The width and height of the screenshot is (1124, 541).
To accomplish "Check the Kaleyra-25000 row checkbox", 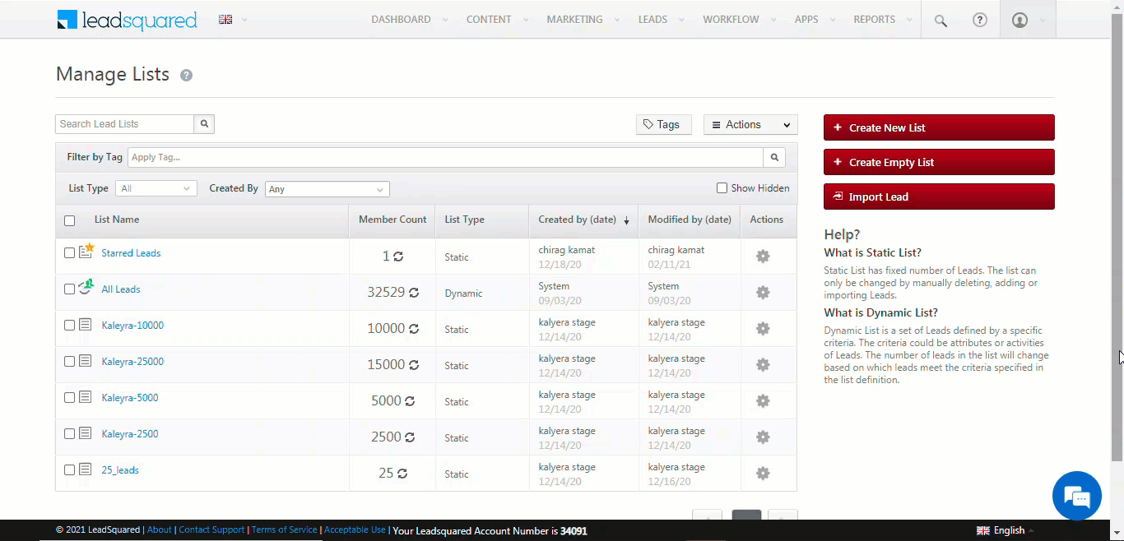I will pyautogui.click(x=70, y=362).
